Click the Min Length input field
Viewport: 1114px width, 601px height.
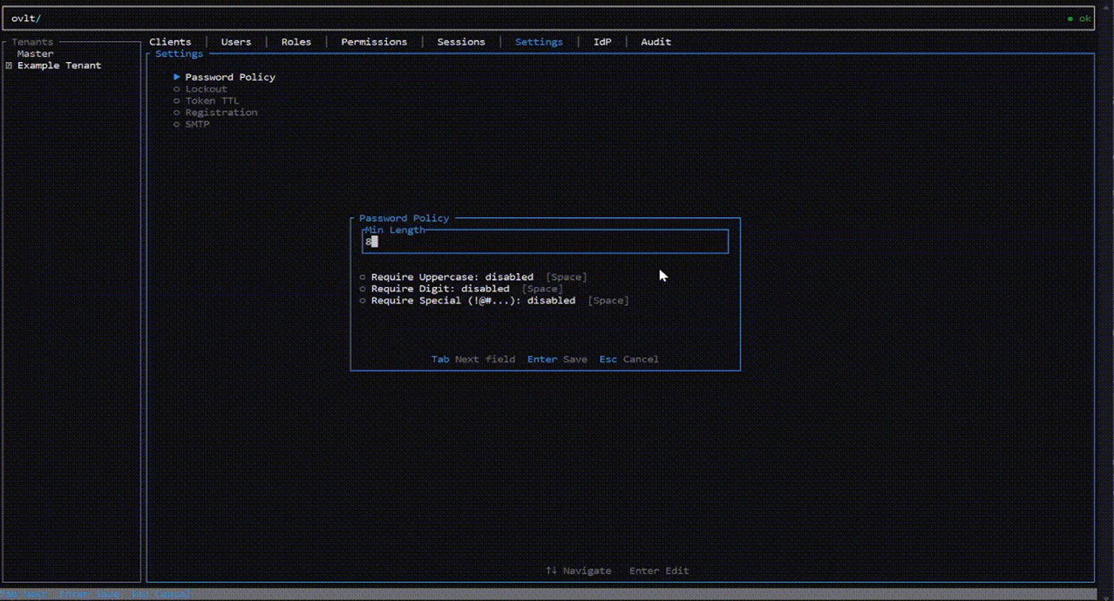pyautogui.click(x=545, y=242)
